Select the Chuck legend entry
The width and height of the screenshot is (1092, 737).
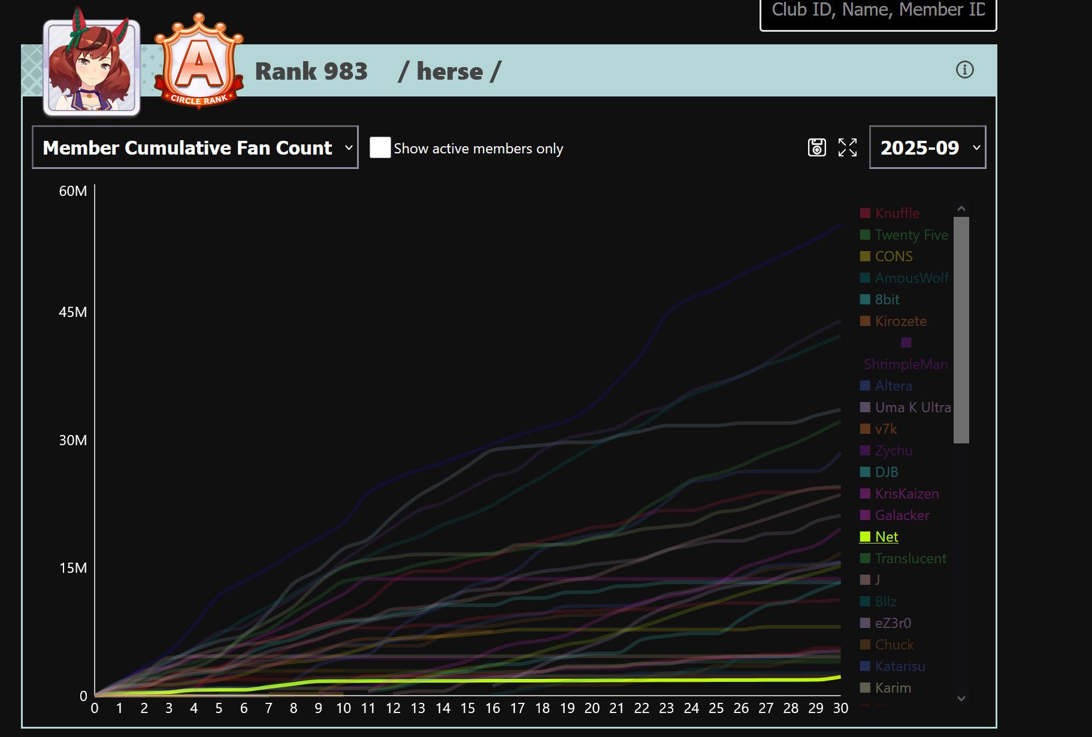887,645
